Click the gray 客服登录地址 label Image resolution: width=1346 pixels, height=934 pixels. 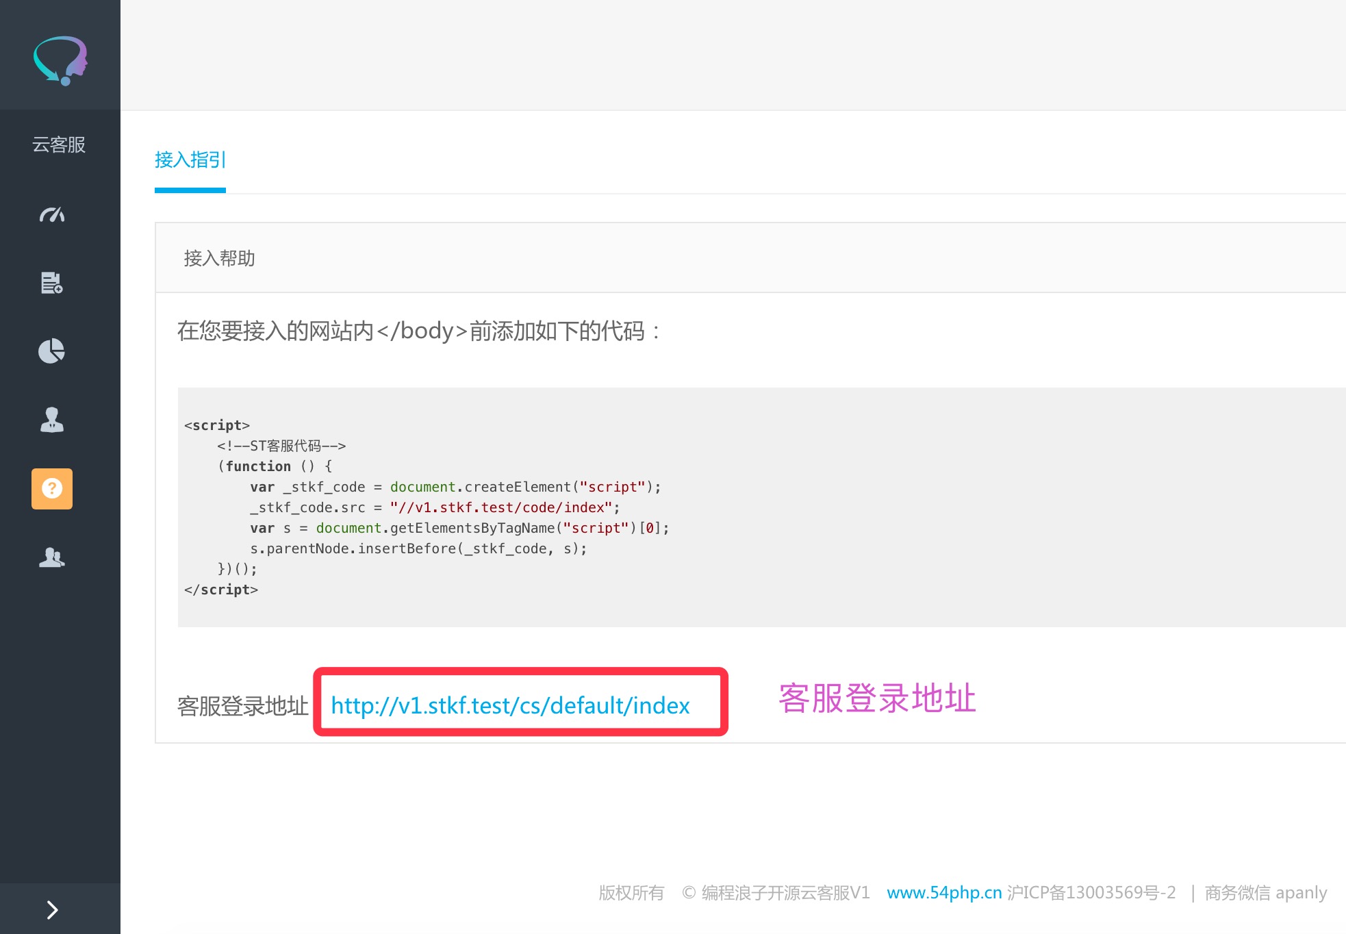[242, 706]
